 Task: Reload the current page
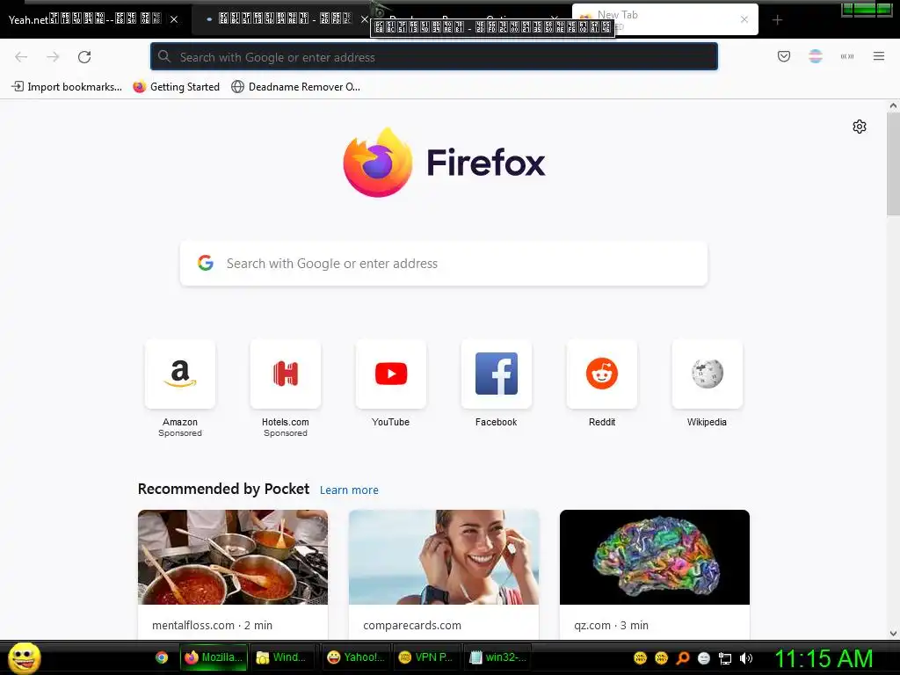(x=84, y=57)
